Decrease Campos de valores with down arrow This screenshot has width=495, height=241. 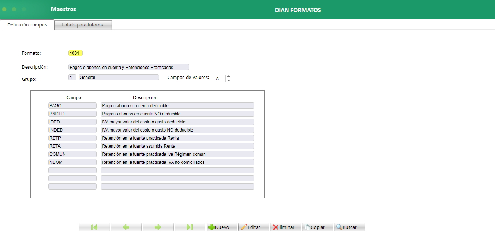(229, 80)
